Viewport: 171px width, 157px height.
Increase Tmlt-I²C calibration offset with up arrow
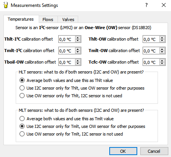click(78, 49)
